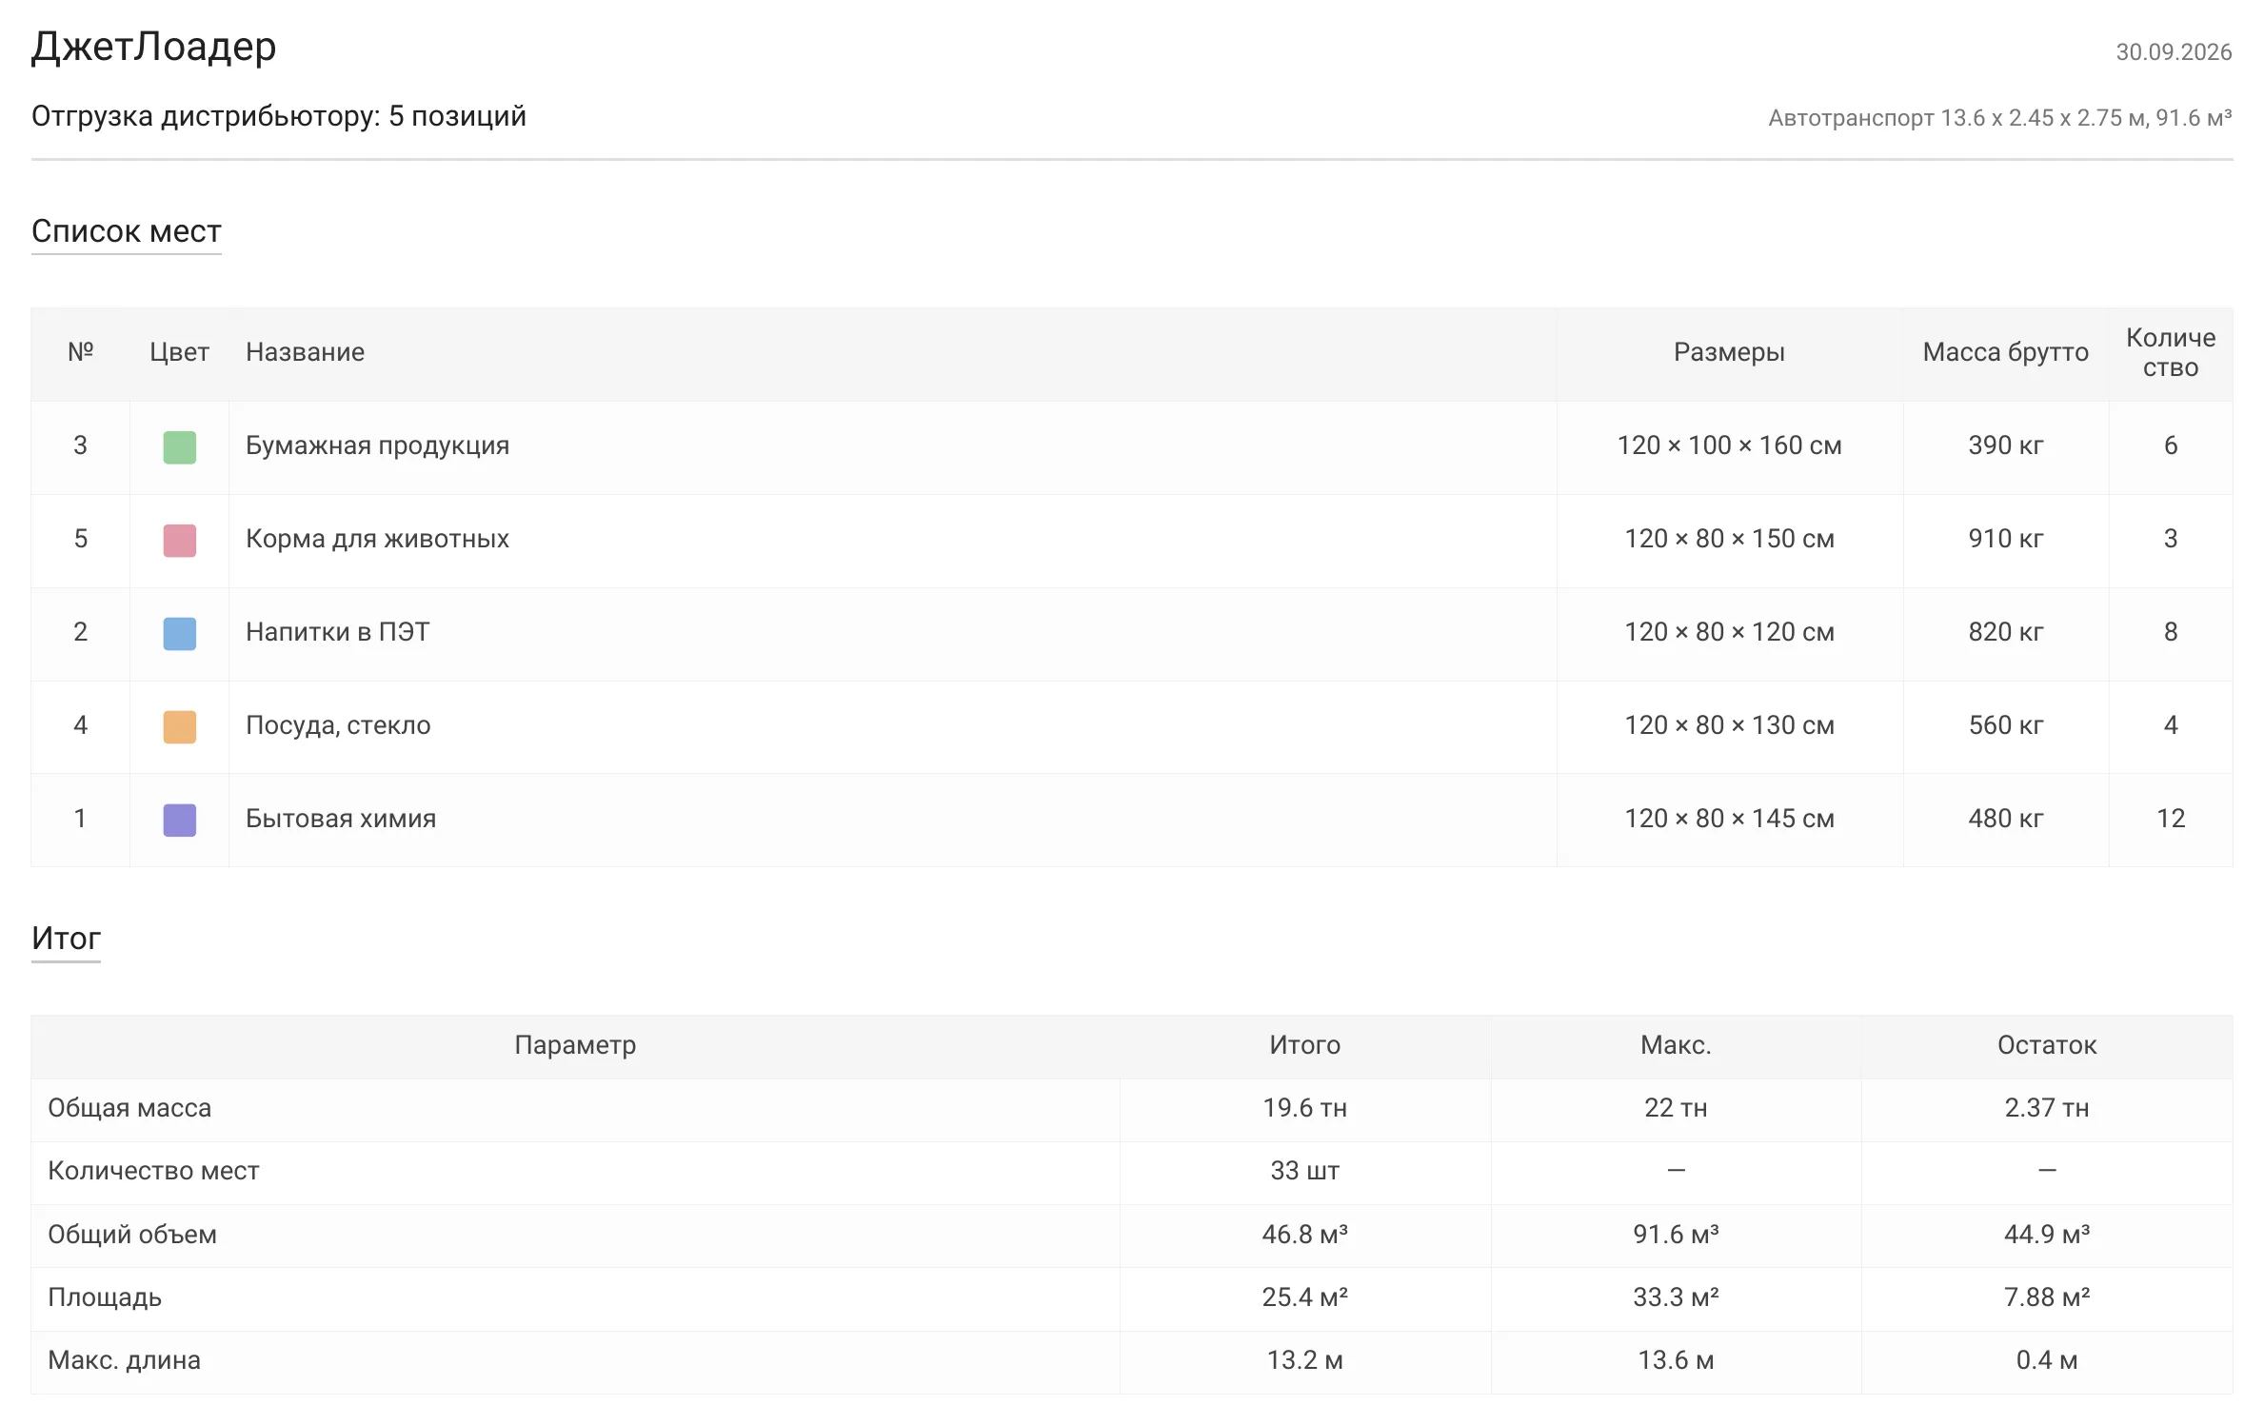Click the size 120 × 80 × 150 см
The width and height of the screenshot is (2264, 1425).
[x=1729, y=539]
